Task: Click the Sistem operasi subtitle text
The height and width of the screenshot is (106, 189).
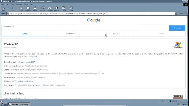Action: pyautogui.click(x=10, y=47)
